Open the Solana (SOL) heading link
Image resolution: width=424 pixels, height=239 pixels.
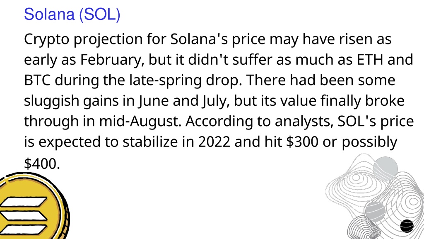tap(72, 14)
